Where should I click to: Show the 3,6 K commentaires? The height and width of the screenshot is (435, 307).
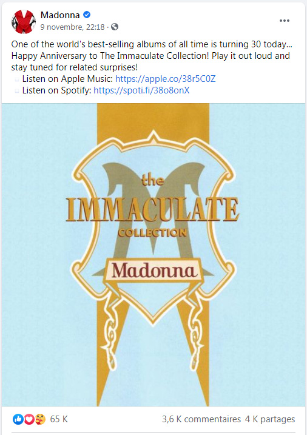pyautogui.click(x=201, y=419)
